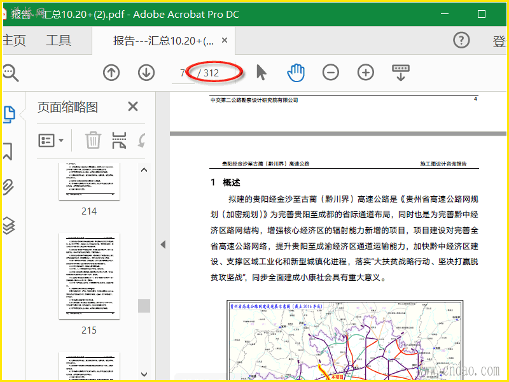
Task: Go to next page with down arrow
Action: click(146, 73)
